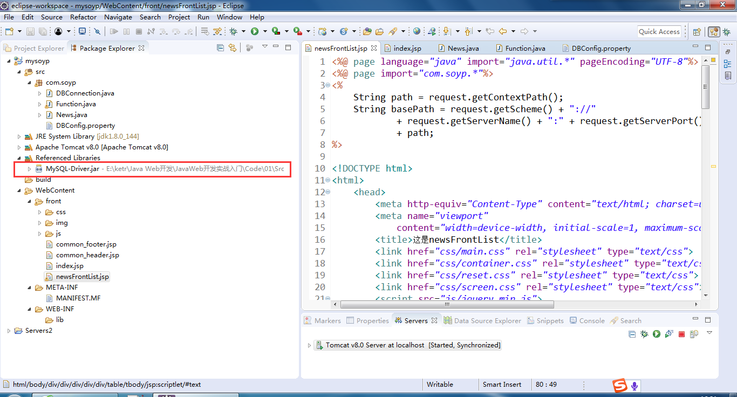Open the dropdown arrow next to the Debug icon
The image size is (737, 397).
click(x=244, y=31)
